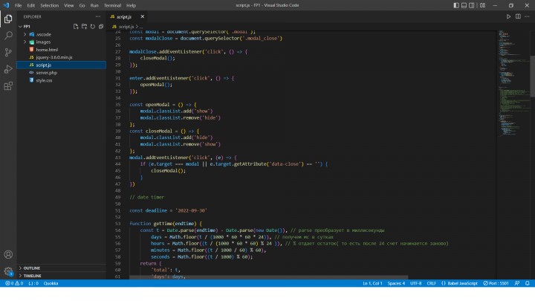Viewport: 535px width, 301px height.
Task: Click the Quokka status bar item
Action: tap(51, 283)
